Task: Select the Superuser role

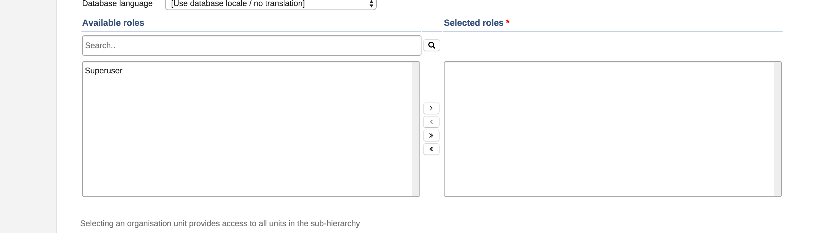Action: coord(104,71)
